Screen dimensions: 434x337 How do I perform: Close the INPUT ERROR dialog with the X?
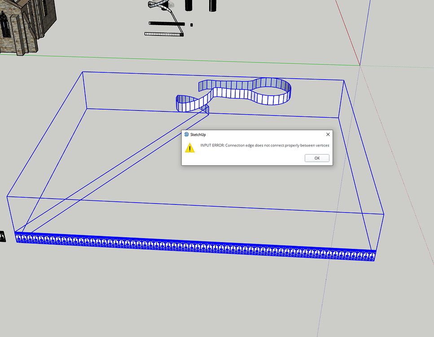point(328,134)
